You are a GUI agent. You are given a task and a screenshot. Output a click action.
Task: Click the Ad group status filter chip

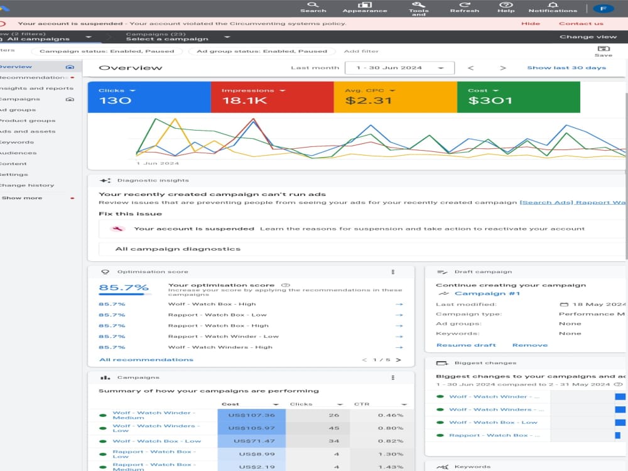point(262,51)
